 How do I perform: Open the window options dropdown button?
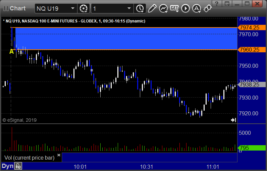click(227, 4)
